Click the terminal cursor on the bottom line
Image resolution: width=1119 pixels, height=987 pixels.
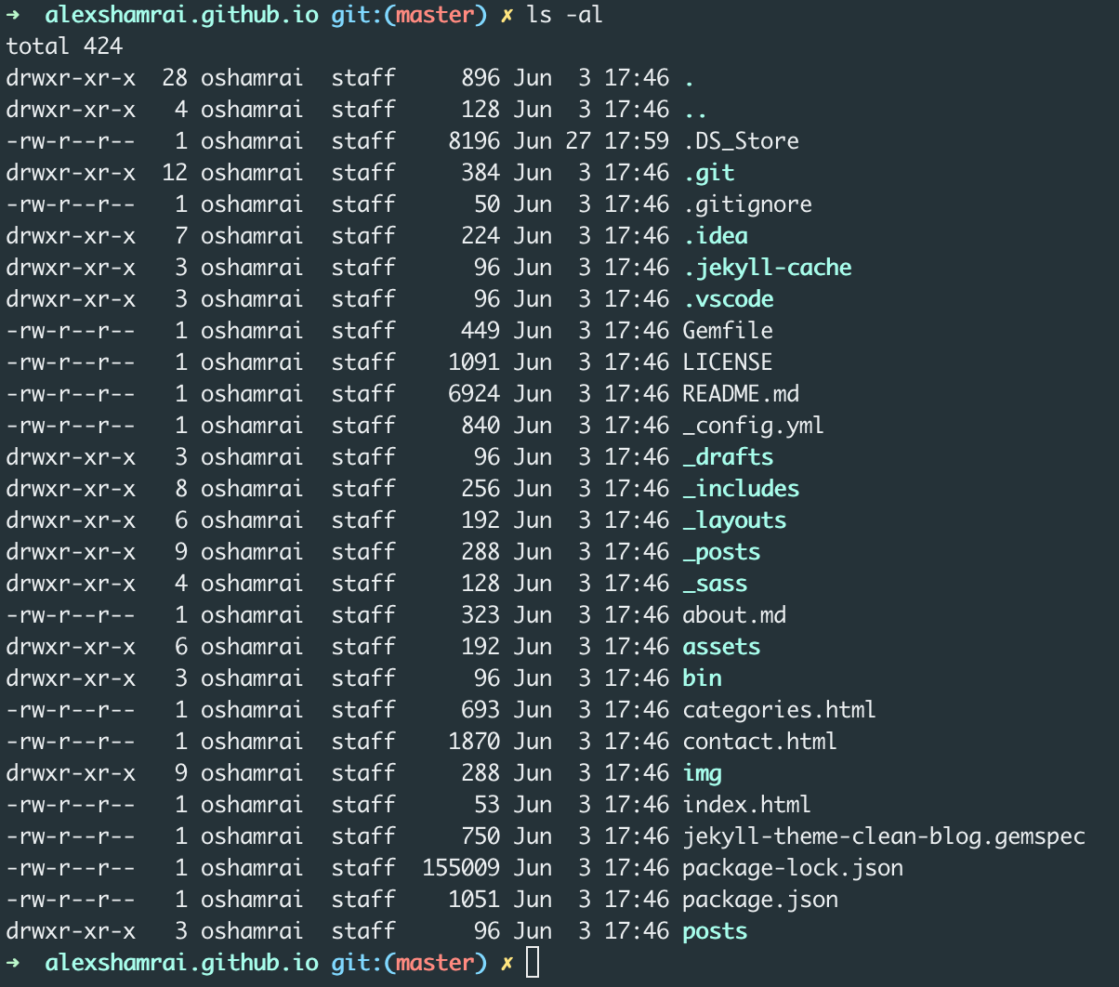[532, 962]
